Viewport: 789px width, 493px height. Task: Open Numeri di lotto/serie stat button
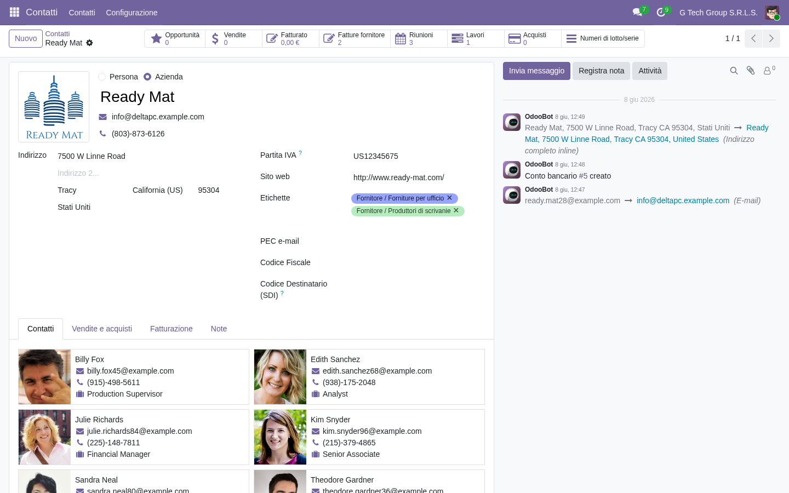[603, 38]
